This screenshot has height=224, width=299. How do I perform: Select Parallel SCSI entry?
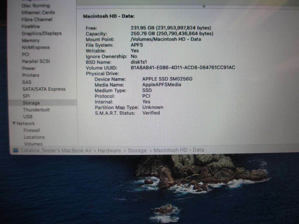pyautogui.click(x=36, y=61)
